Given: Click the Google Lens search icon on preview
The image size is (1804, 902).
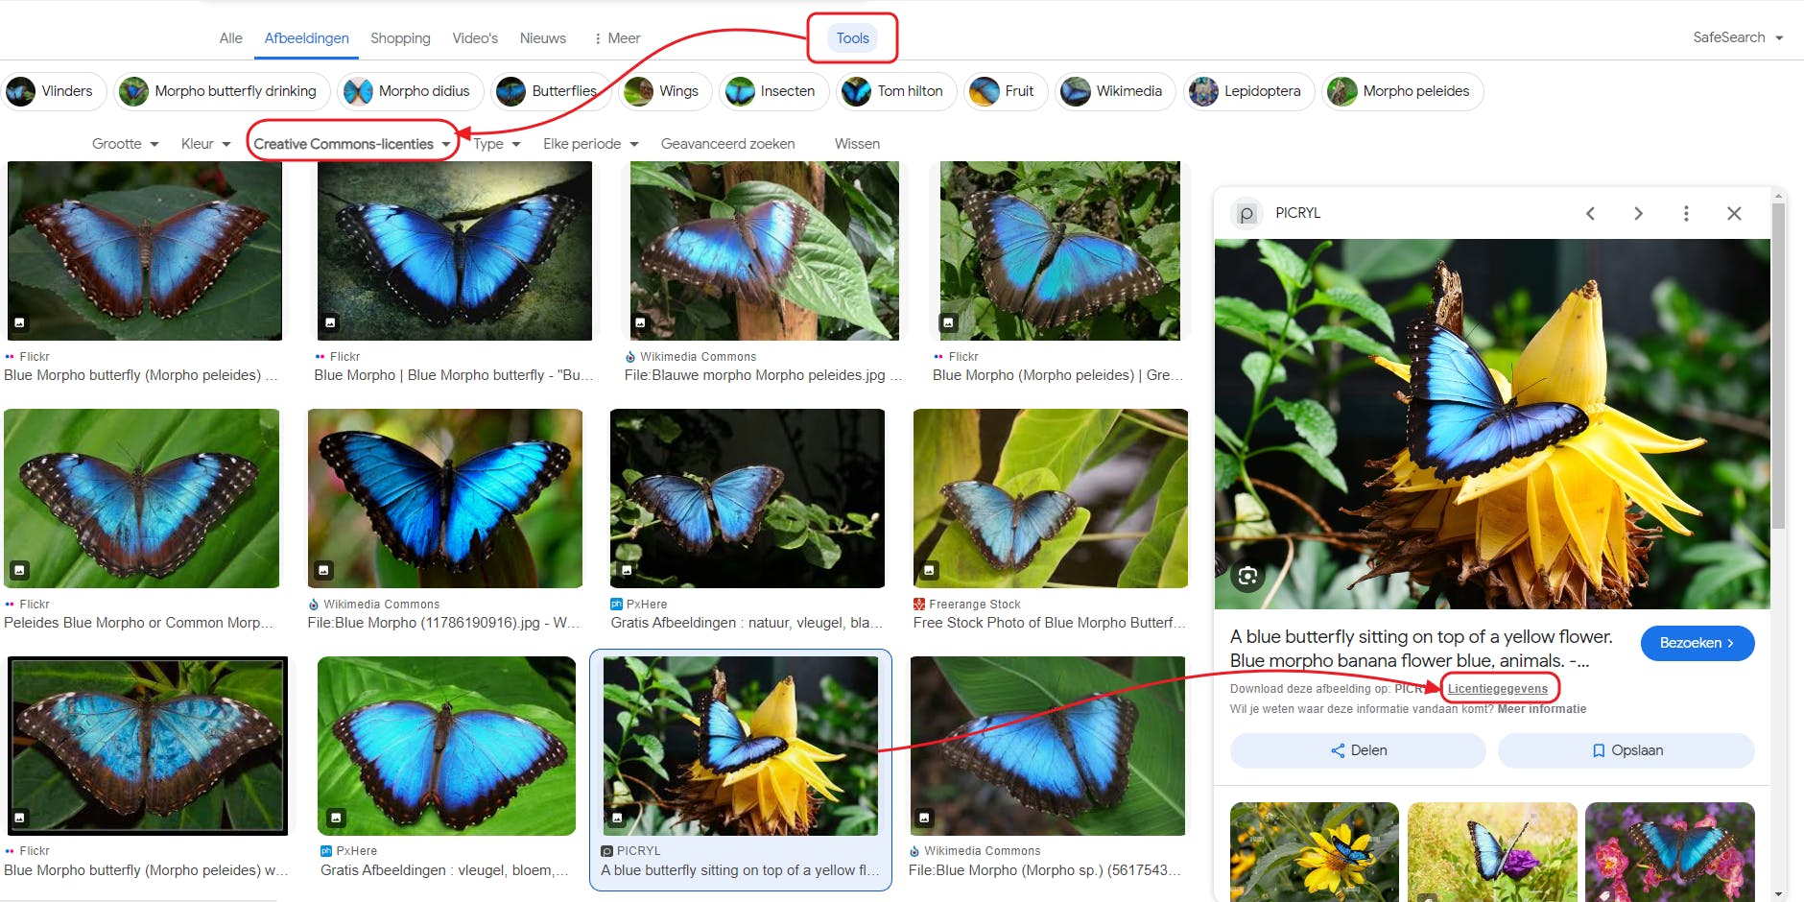Looking at the screenshot, I should pyautogui.click(x=1247, y=576).
